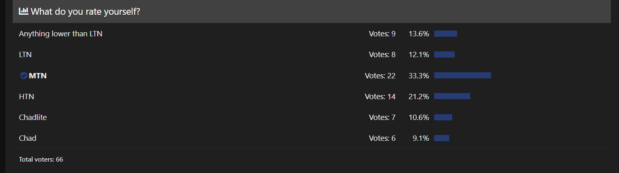Click the poll bar chart icon
Image resolution: width=619 pixels, height=173 pixels.
[x=23, y=11]
